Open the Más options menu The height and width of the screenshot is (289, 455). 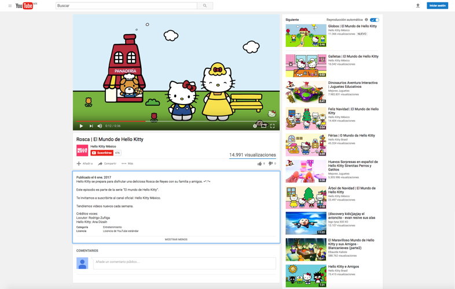tap(127, 164)
